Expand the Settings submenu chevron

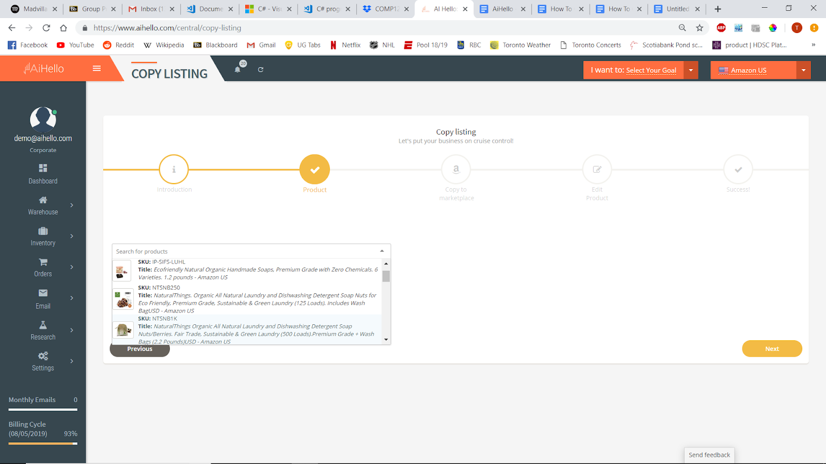click(72, 361)
